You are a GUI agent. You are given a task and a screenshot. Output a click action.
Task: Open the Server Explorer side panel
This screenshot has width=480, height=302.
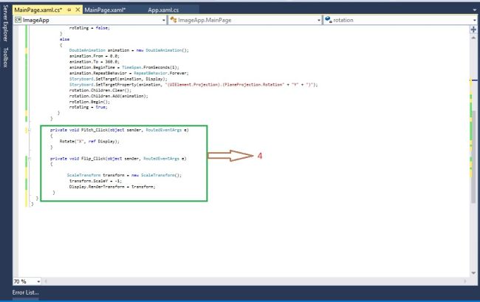[x=5, y=23]
